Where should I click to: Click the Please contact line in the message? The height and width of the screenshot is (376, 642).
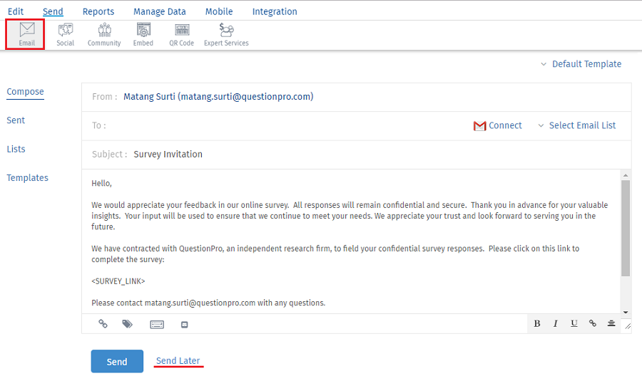(x=208, y=303)
